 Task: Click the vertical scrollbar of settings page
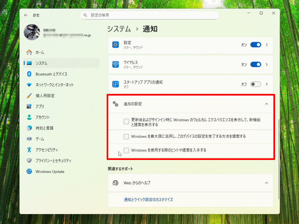[x=279, y=159]
